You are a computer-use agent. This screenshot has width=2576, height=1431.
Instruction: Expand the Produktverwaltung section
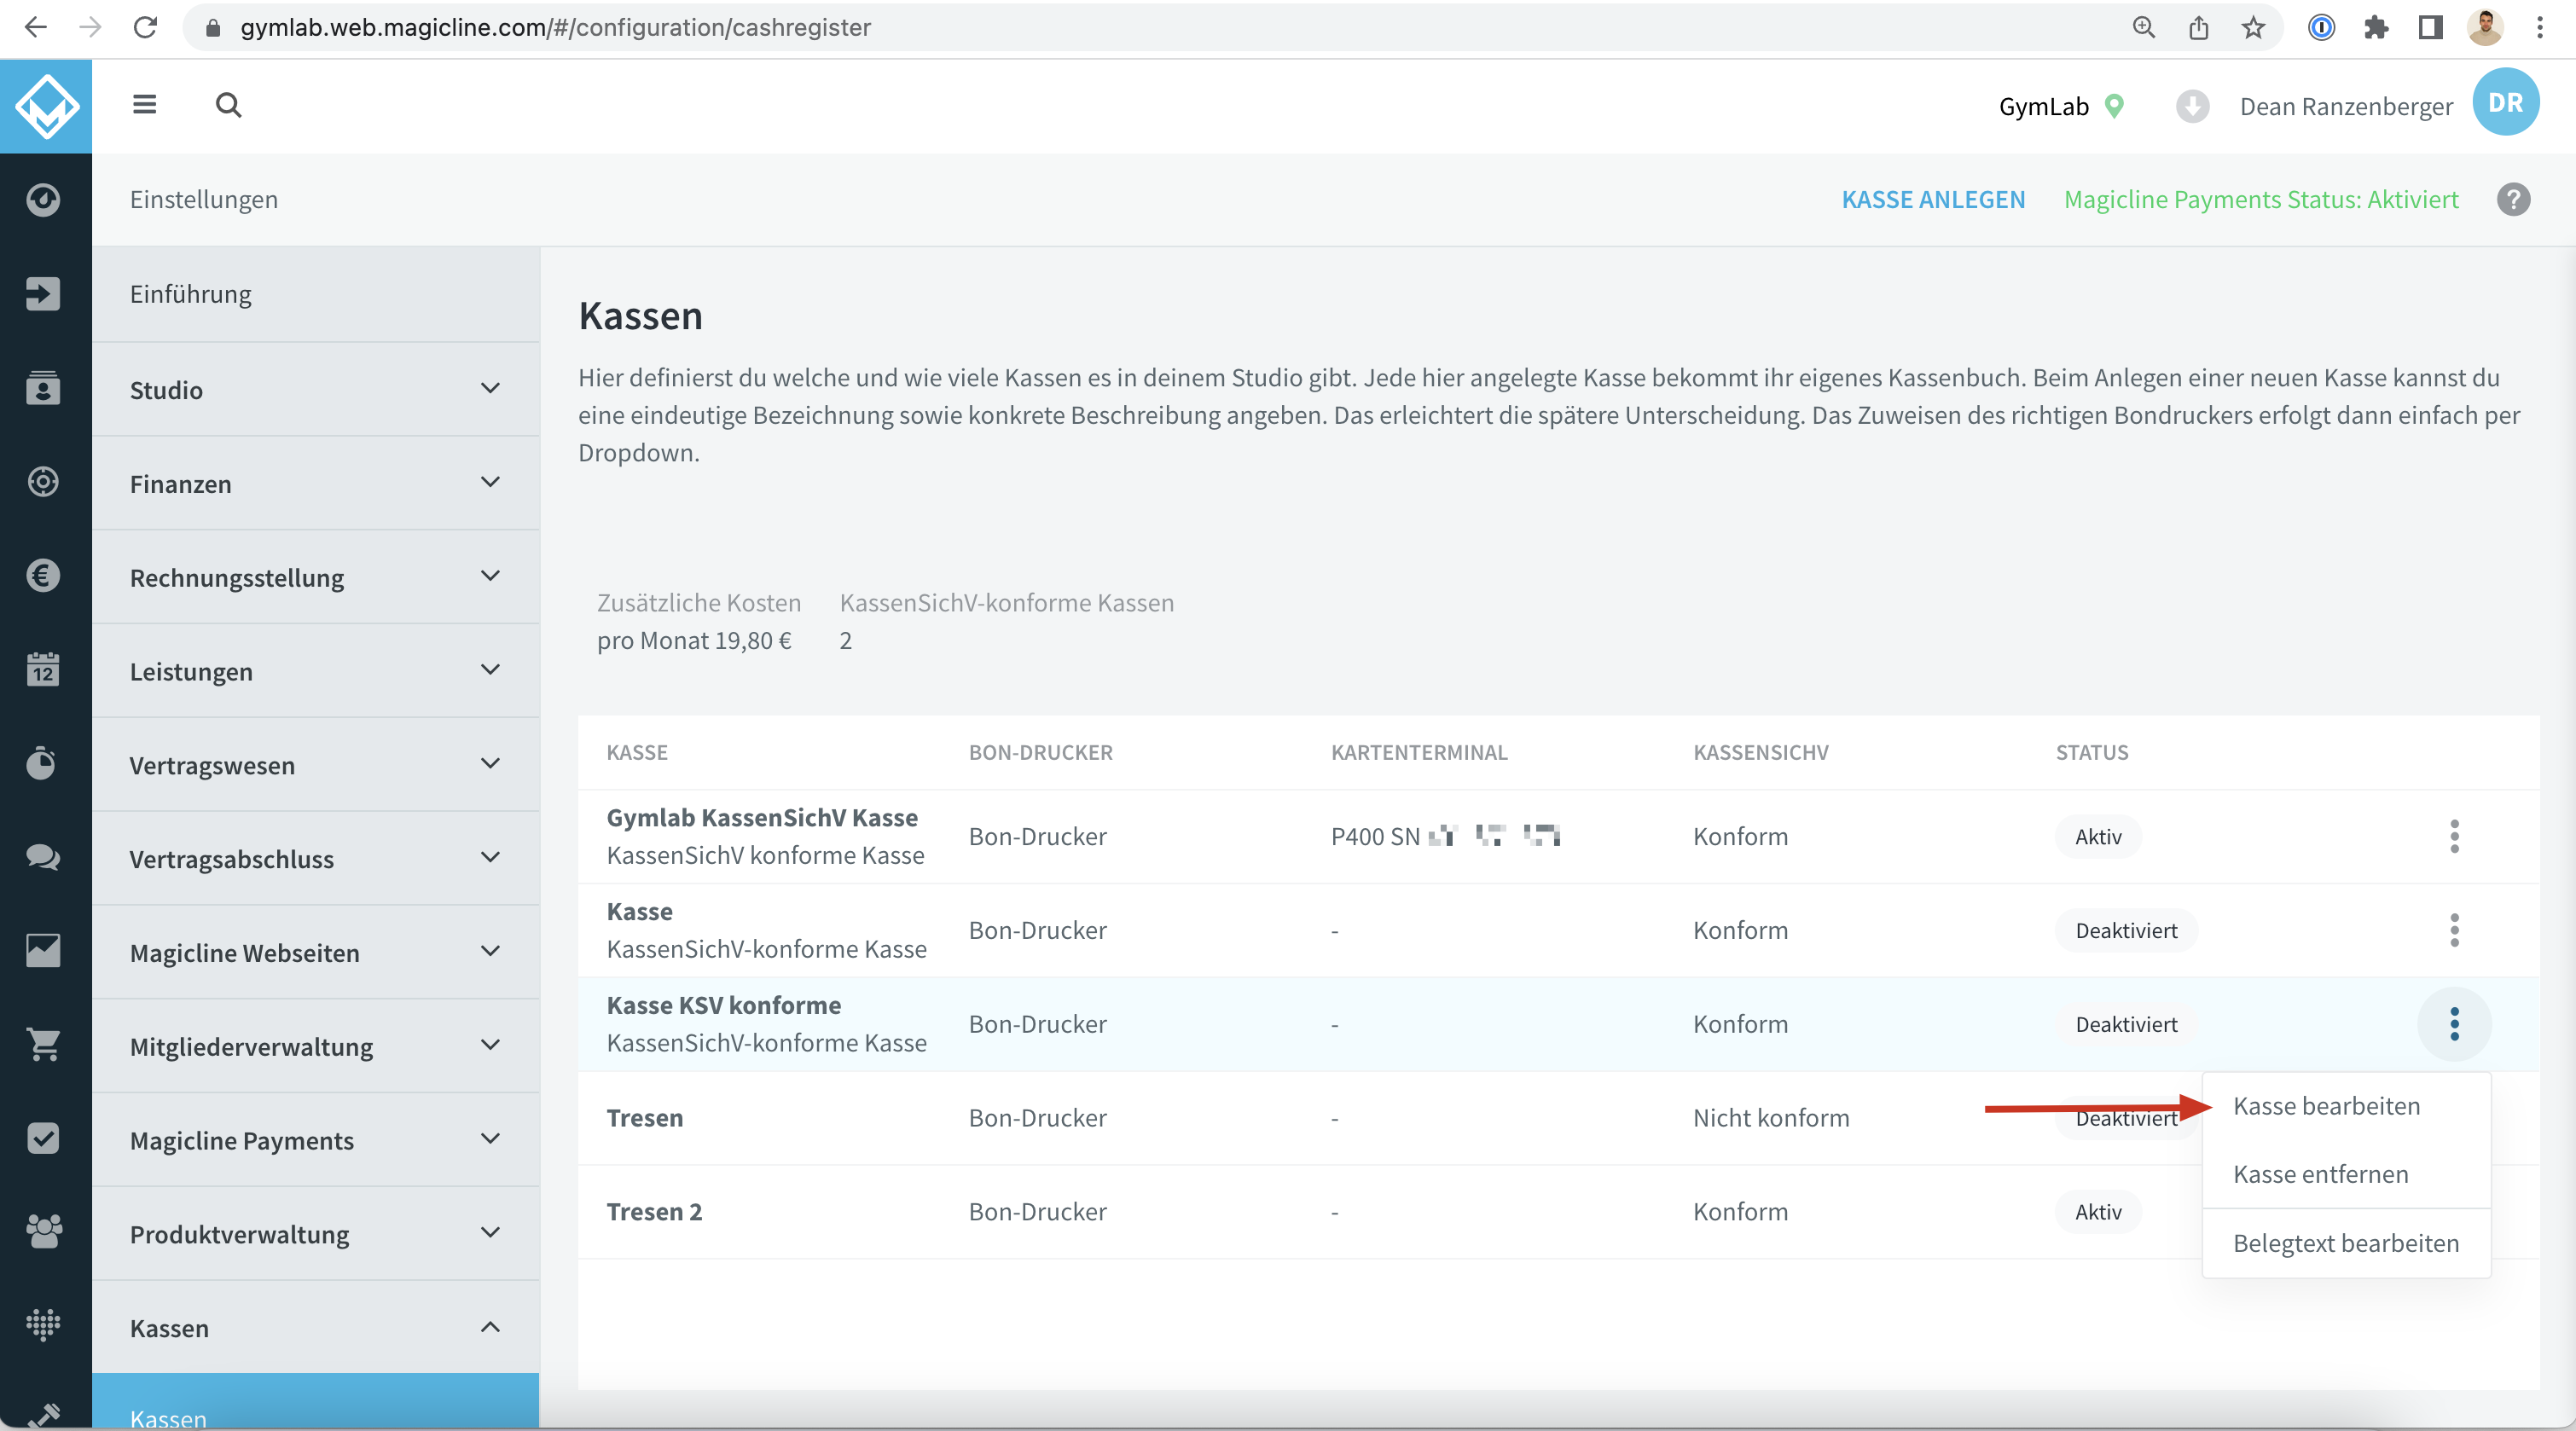tap(316, 1234)
